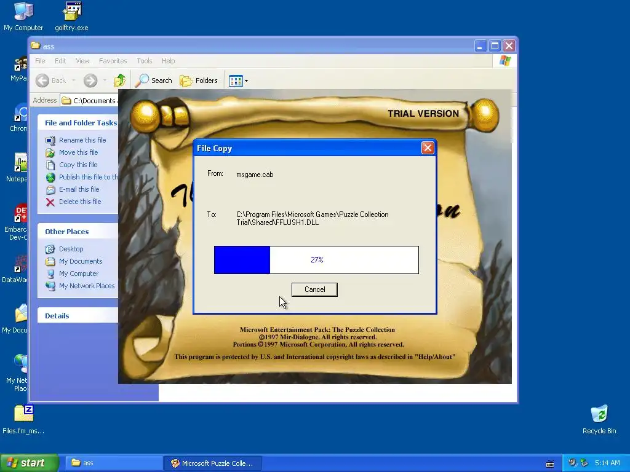Select the MyPaint desktop shortcut

coord(19,69)
